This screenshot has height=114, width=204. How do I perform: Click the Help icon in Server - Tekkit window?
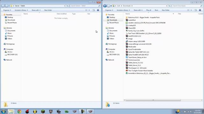coord(98,10)
